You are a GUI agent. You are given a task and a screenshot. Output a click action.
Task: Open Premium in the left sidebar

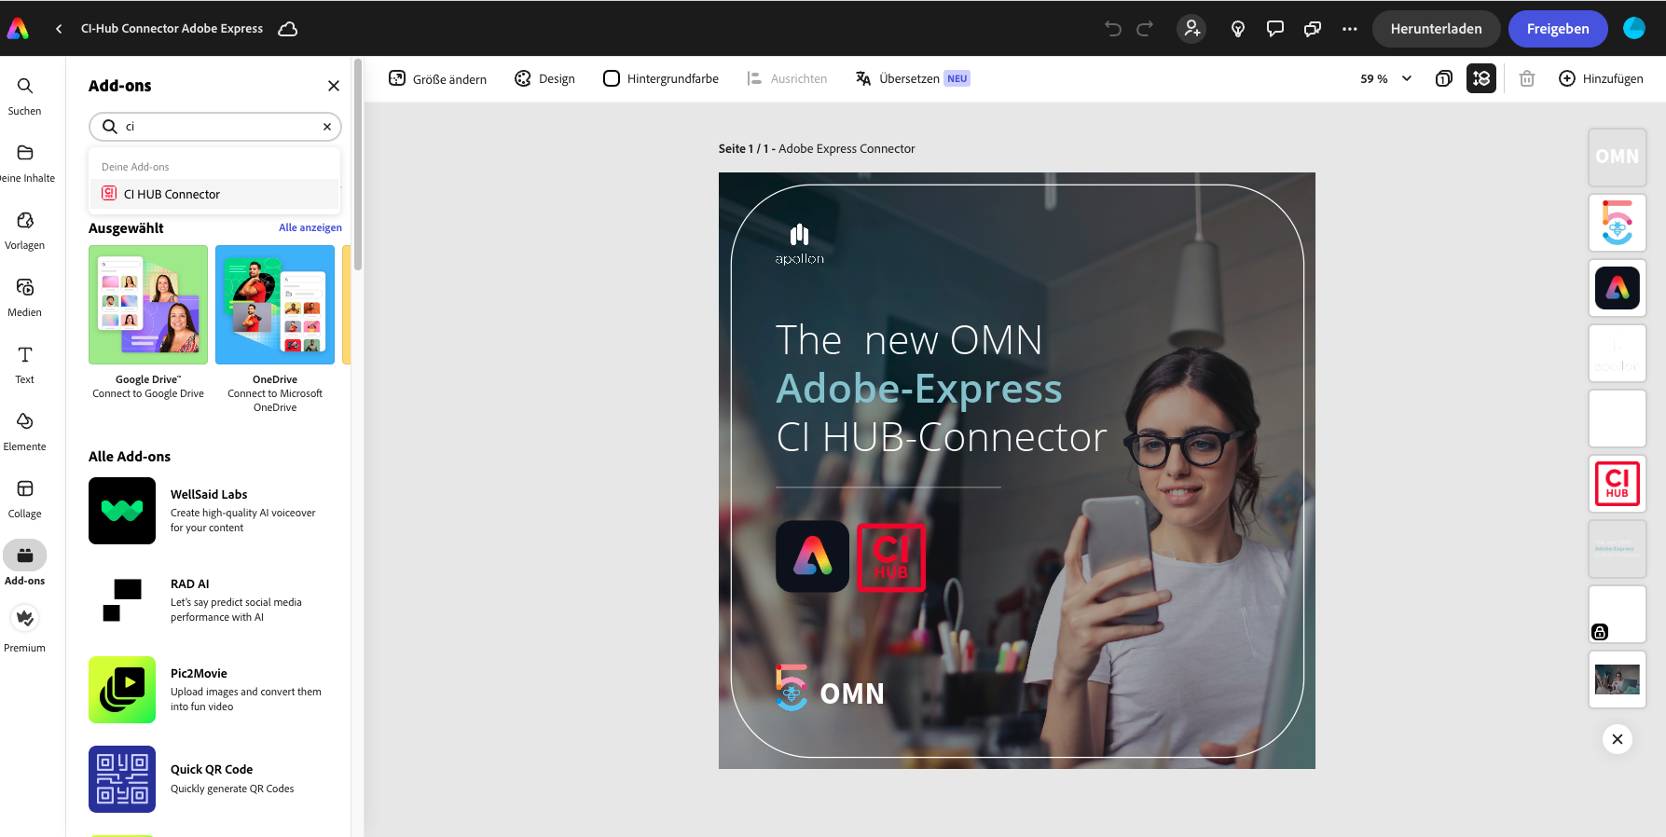click(x=25, y=629)
